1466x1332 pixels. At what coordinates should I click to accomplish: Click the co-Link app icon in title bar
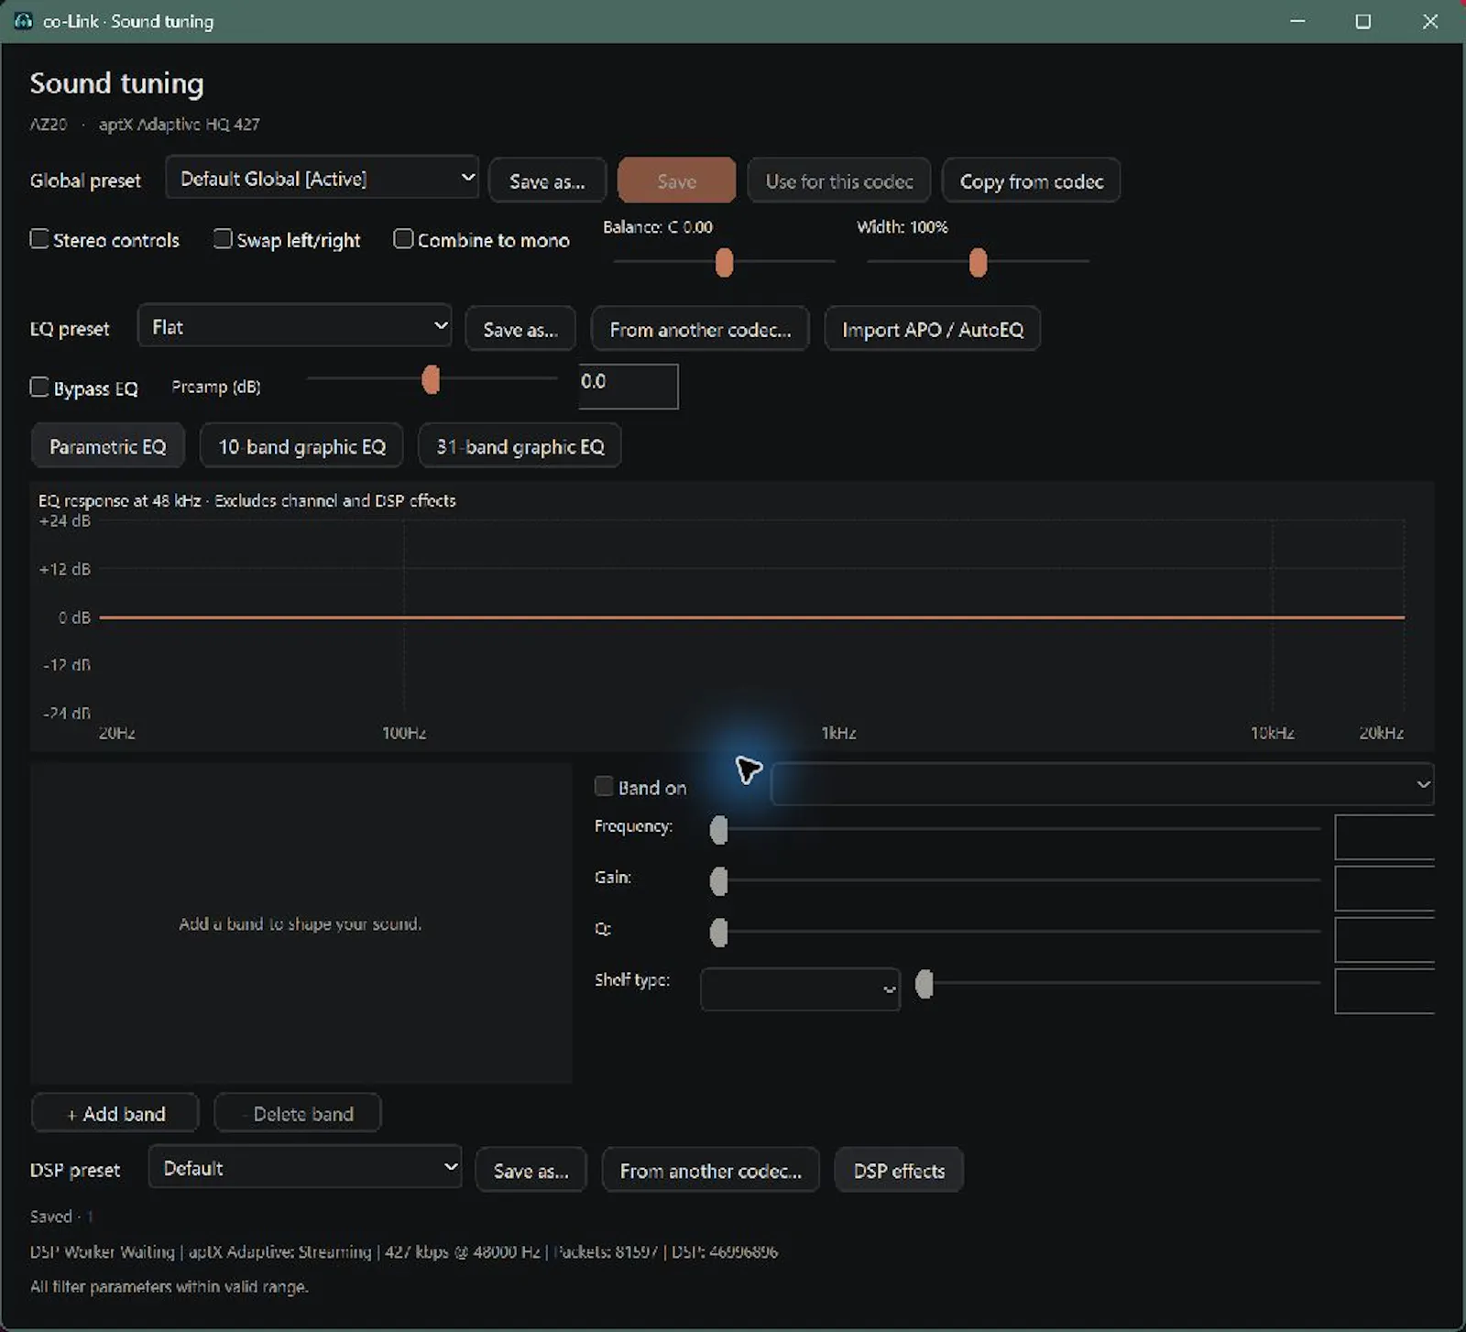[23, 20]
